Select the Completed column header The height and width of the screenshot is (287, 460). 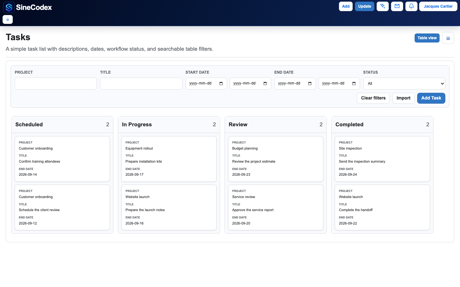coord(382,125)
